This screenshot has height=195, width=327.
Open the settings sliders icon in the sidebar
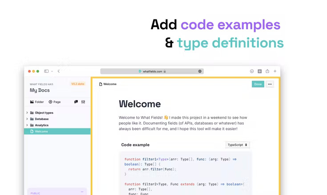point(83,102)
